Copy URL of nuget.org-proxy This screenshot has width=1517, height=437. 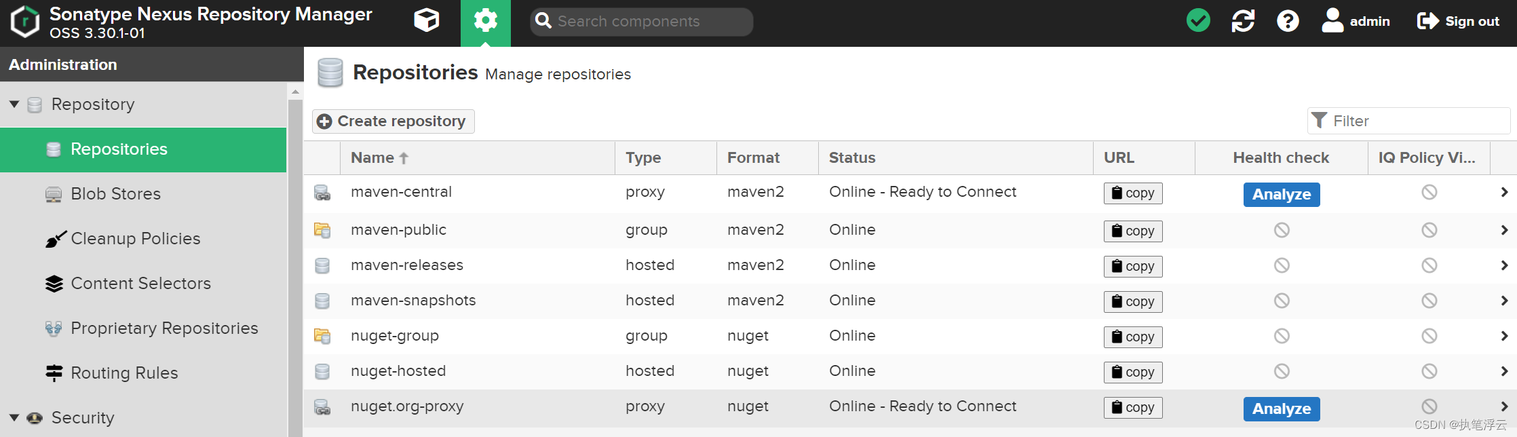pos(1133,408)
